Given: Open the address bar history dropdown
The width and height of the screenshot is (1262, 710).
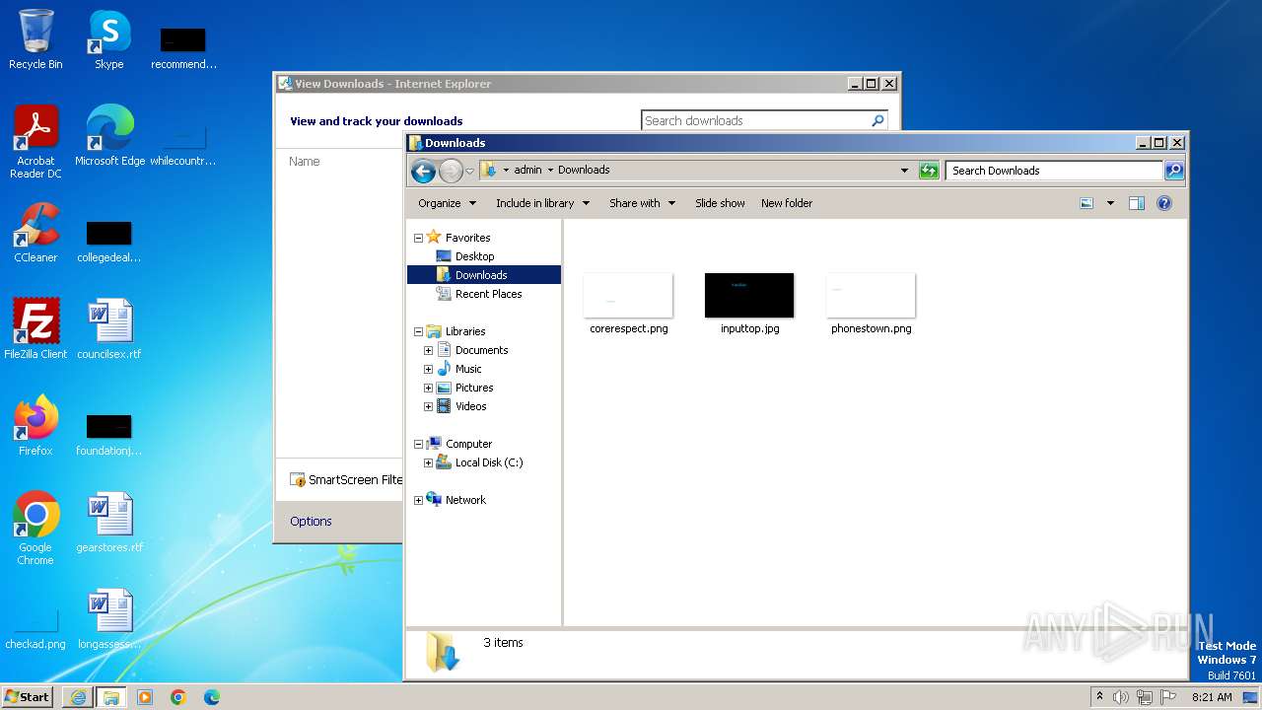Looking at the screenshot, I should 904,171.
